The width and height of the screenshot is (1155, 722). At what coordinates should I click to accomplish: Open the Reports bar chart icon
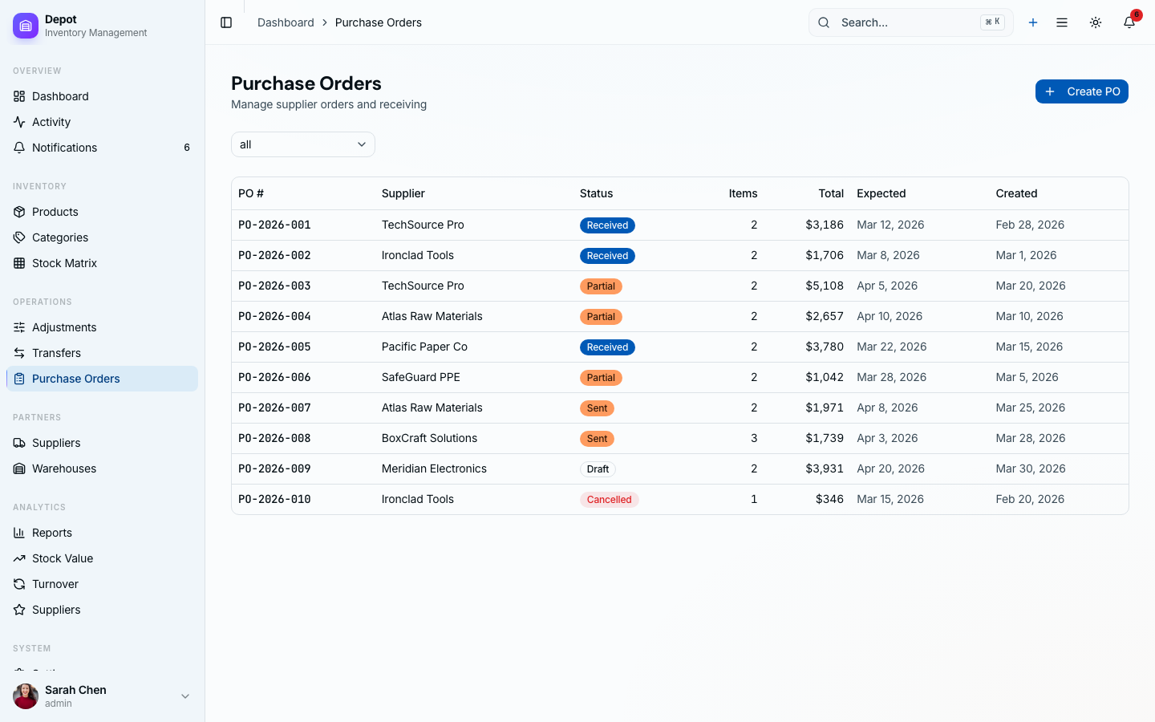point(19,533)
